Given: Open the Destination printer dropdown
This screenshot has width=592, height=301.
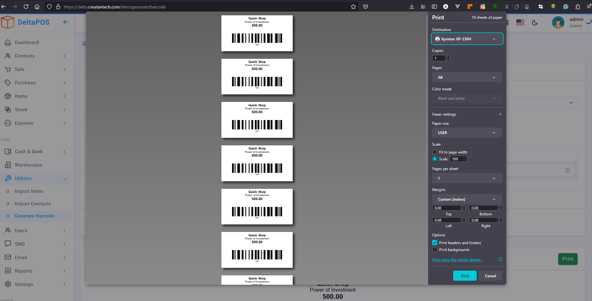Looking at the screenshot, I should [x=467, y=39].
